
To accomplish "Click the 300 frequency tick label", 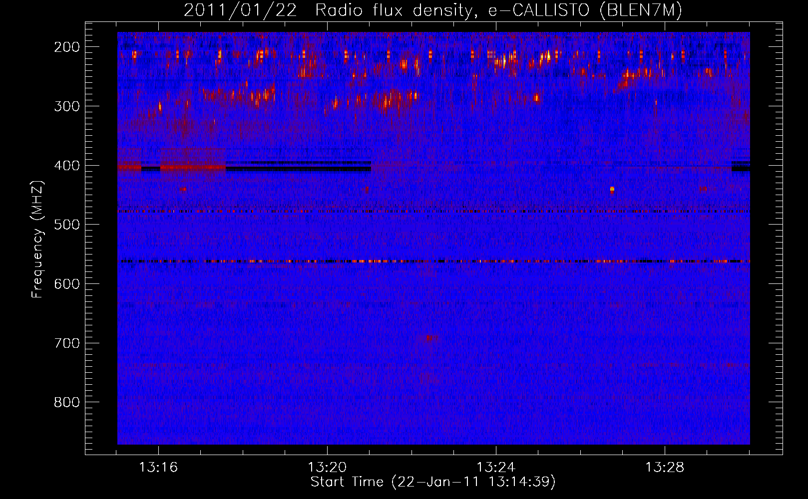I will pyautogui.click(x=67, y=106).
